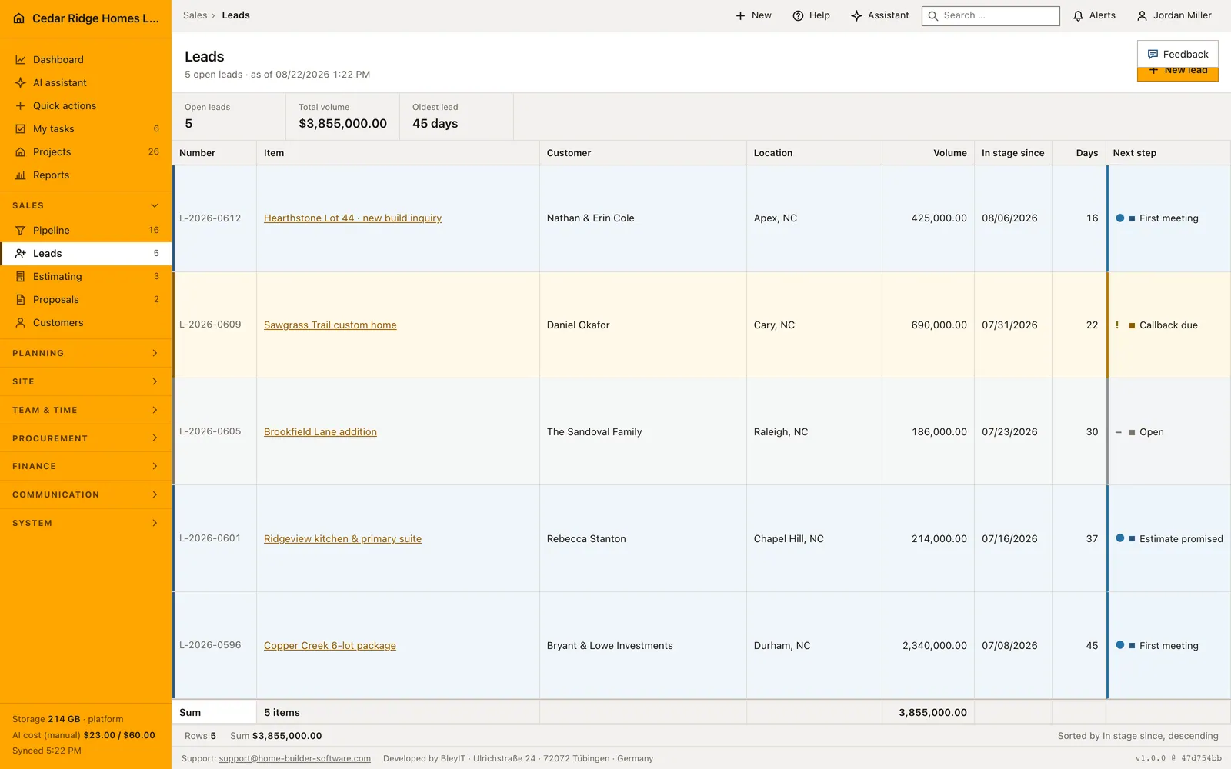Expand the PROCUREMENT section

point(85,438)
